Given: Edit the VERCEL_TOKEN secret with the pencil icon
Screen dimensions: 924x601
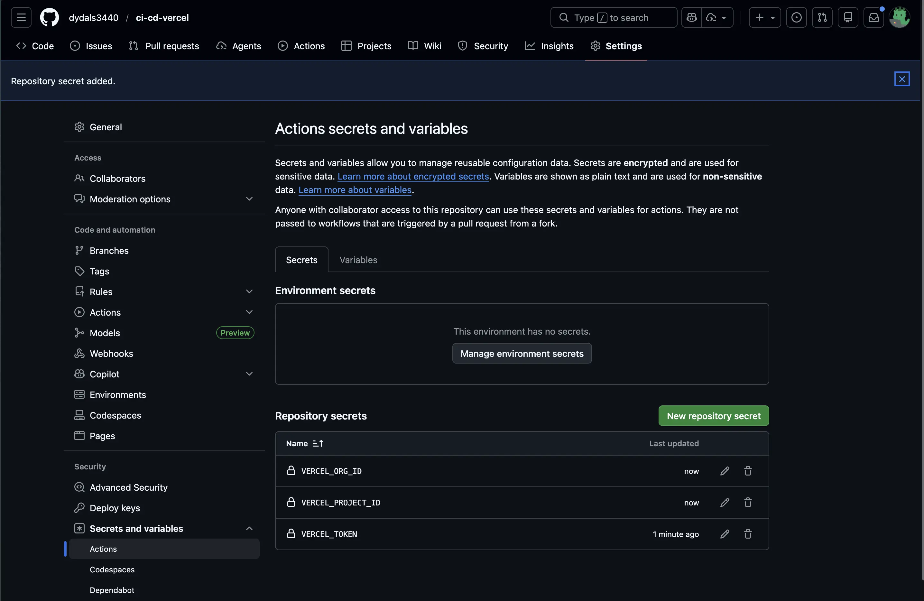Looking at the screenshot, I should click(x=725, y=534).
